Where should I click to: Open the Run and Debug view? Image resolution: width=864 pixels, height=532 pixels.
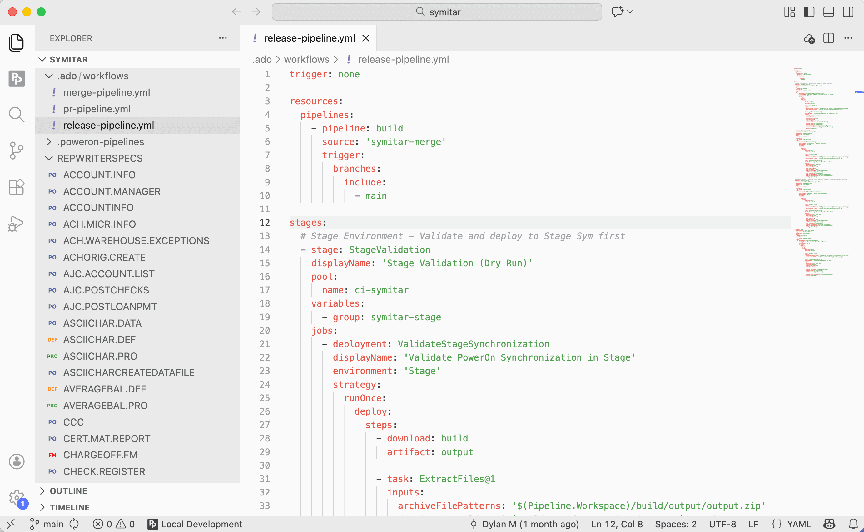pos(16,223)
